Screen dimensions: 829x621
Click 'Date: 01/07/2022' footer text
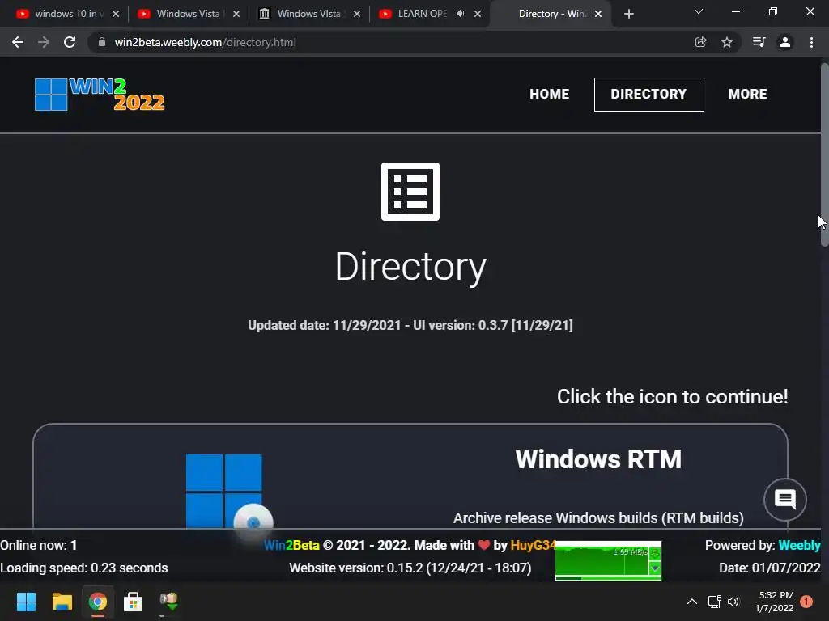pyautogui.click(x=769, y=568)
